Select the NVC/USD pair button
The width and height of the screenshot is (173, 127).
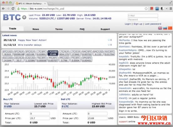tap(8, 59)
